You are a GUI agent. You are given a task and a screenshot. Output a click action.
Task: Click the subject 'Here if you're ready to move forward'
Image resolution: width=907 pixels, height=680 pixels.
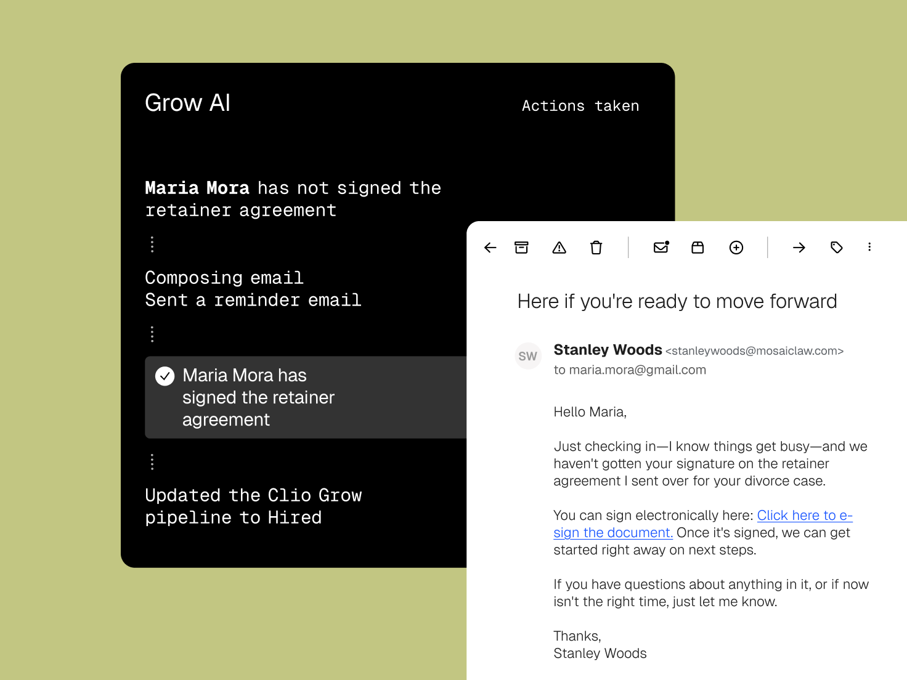point(677,301)
